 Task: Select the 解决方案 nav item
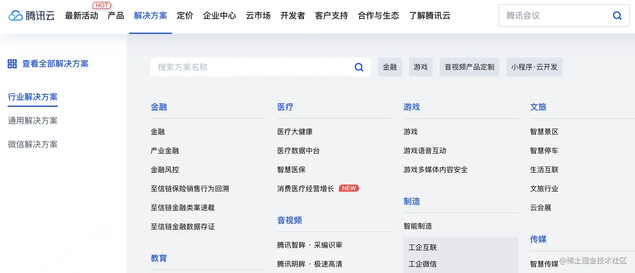(150, 15)
